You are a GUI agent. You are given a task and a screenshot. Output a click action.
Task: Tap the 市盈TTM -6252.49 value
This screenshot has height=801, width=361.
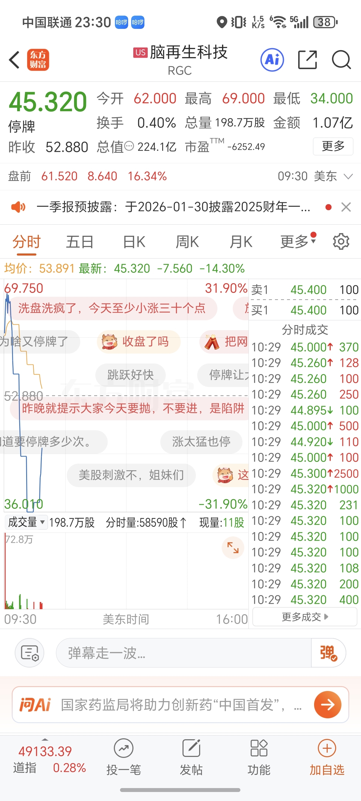(x=225, y=146)
